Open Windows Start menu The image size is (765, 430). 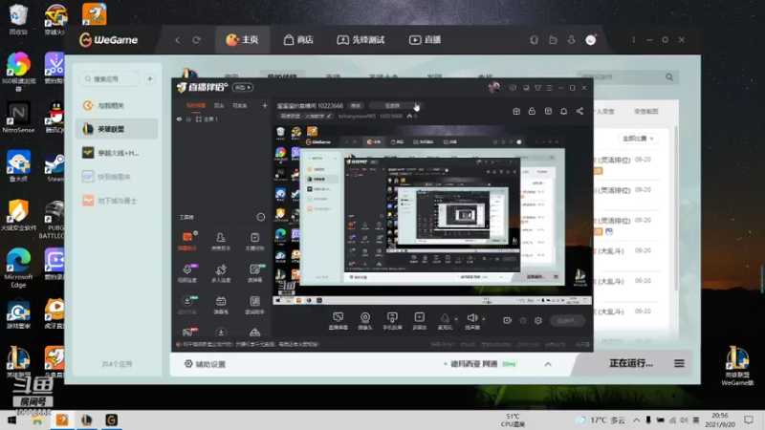(11, 420)
